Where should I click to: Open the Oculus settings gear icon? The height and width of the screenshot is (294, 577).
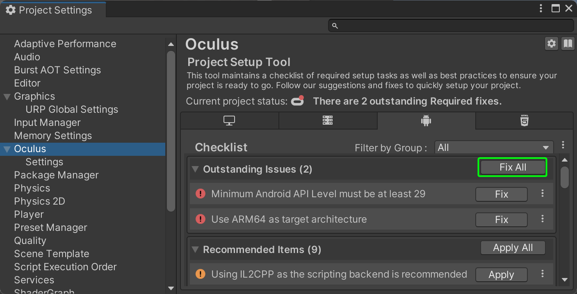(552, 43)
